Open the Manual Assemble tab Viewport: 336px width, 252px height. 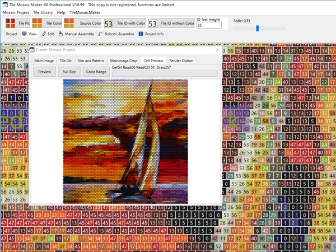77,34
